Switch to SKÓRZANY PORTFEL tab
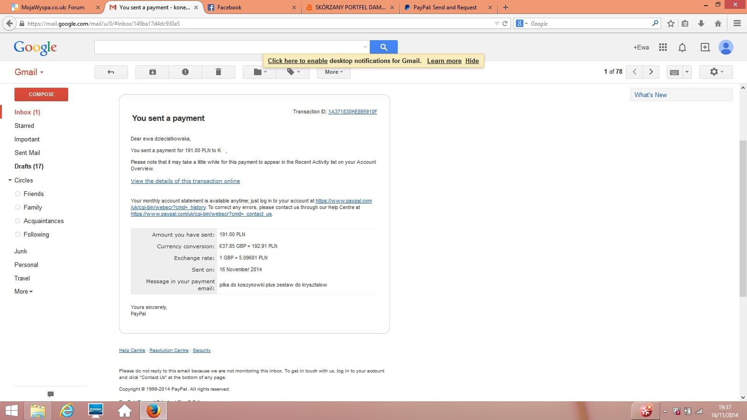The width and height of the screenshot is (747, 420). tap(350, 7)
